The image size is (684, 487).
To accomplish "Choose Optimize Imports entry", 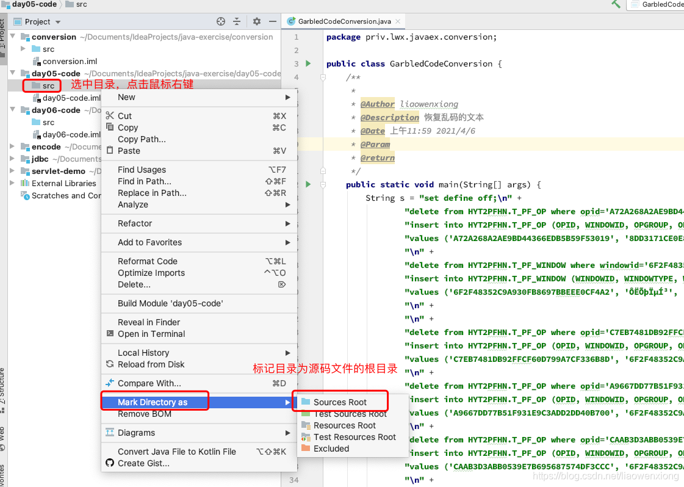I will 199,273.
